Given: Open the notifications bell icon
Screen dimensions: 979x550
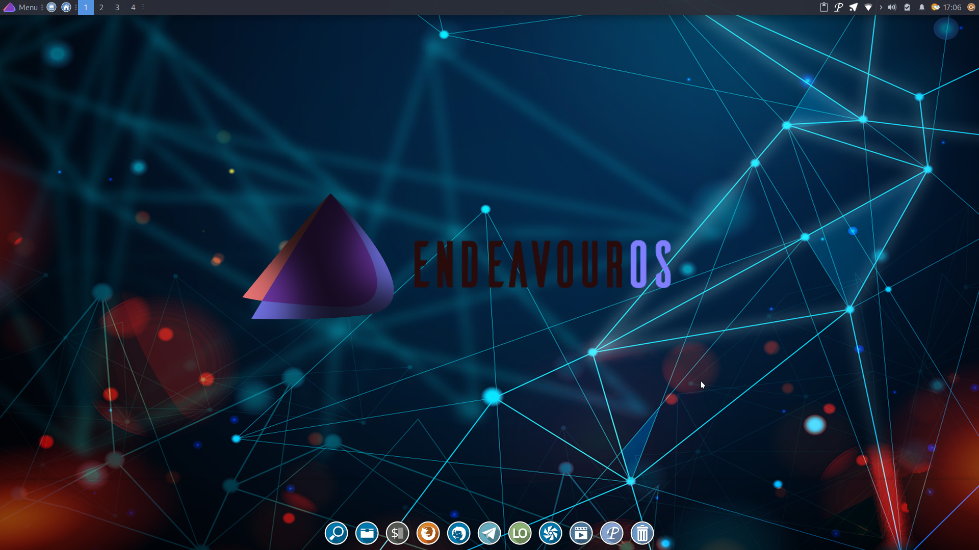Looking at the screenshot, I should pos(921,7).
